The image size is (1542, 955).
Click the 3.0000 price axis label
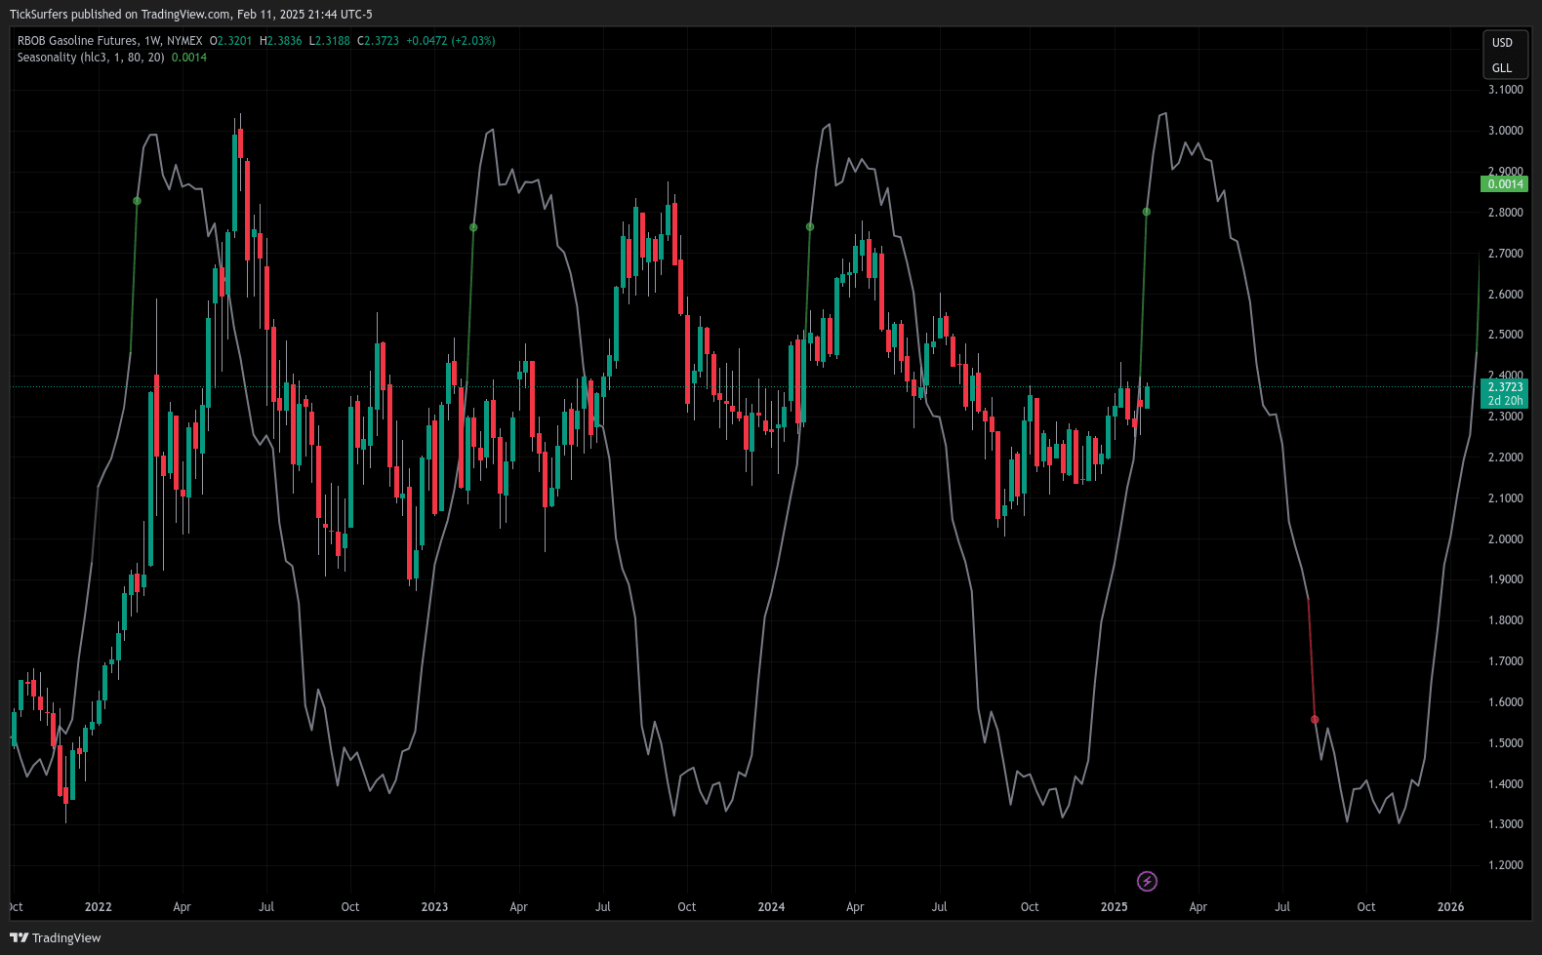(x=1505, y=131)
